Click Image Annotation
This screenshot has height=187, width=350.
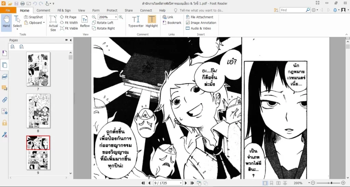pyautogui.click(x=201, y=23)
